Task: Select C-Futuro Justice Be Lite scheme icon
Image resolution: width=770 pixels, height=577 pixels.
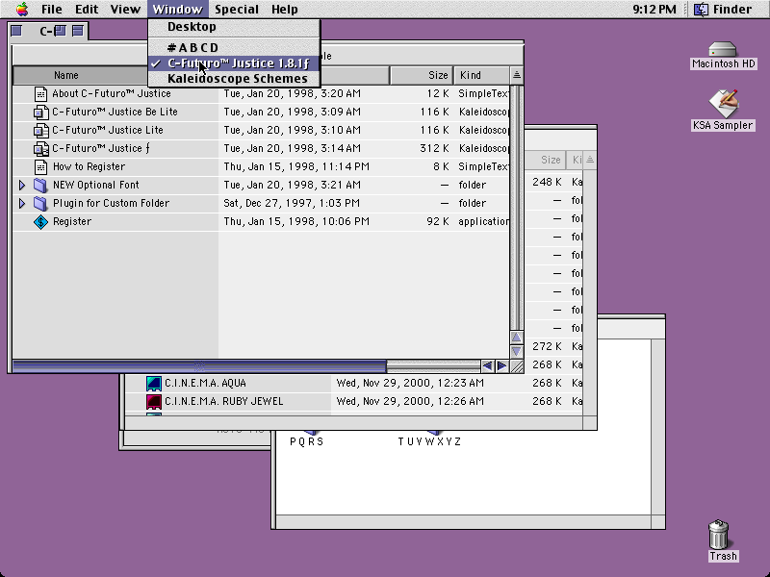Action: [40, 112]
